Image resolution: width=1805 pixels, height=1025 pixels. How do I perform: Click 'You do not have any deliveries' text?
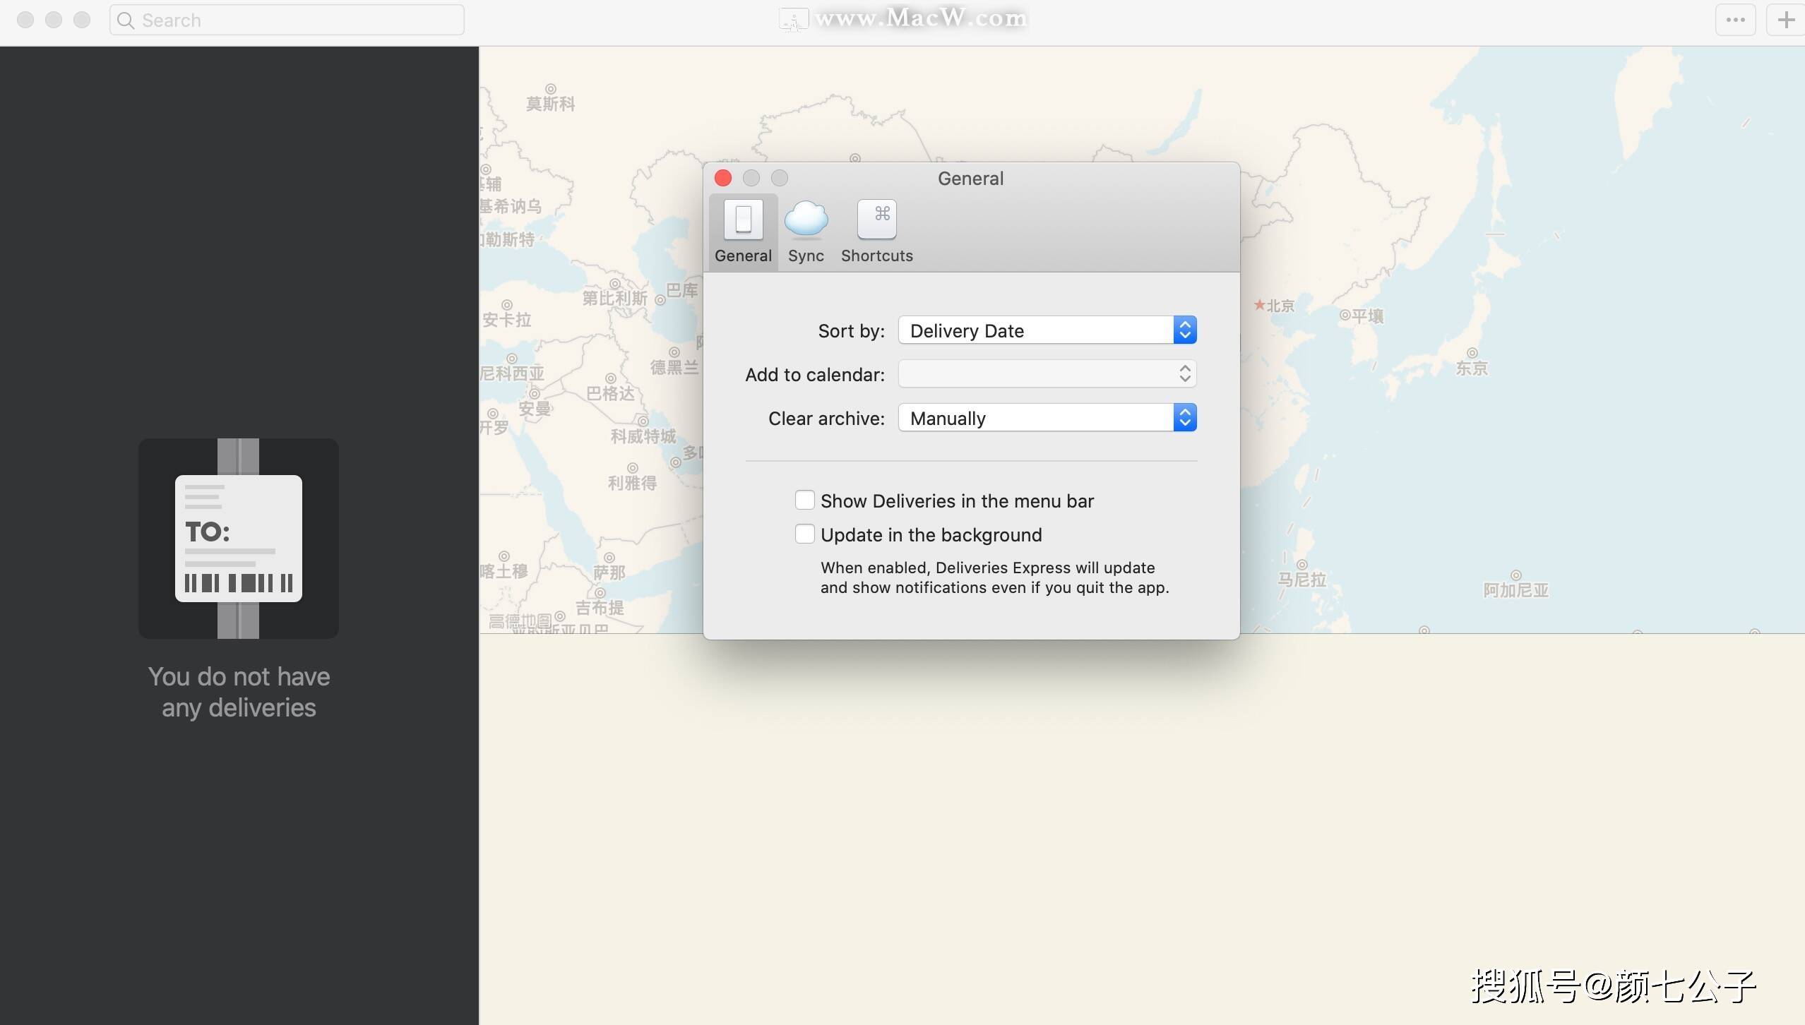[239, 692]
